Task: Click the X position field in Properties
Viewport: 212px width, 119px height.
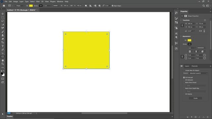Action: [x=202, y=23]
